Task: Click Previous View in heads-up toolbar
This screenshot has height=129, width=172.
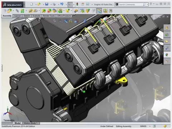Action: [x=66, y=21]
